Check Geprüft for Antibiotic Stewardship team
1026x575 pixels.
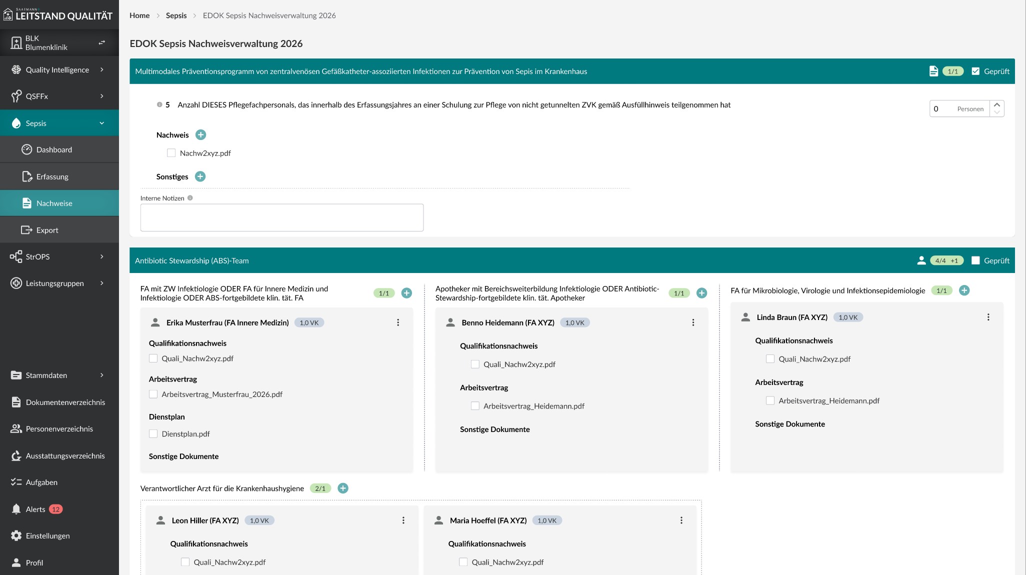tap(975, 260)
